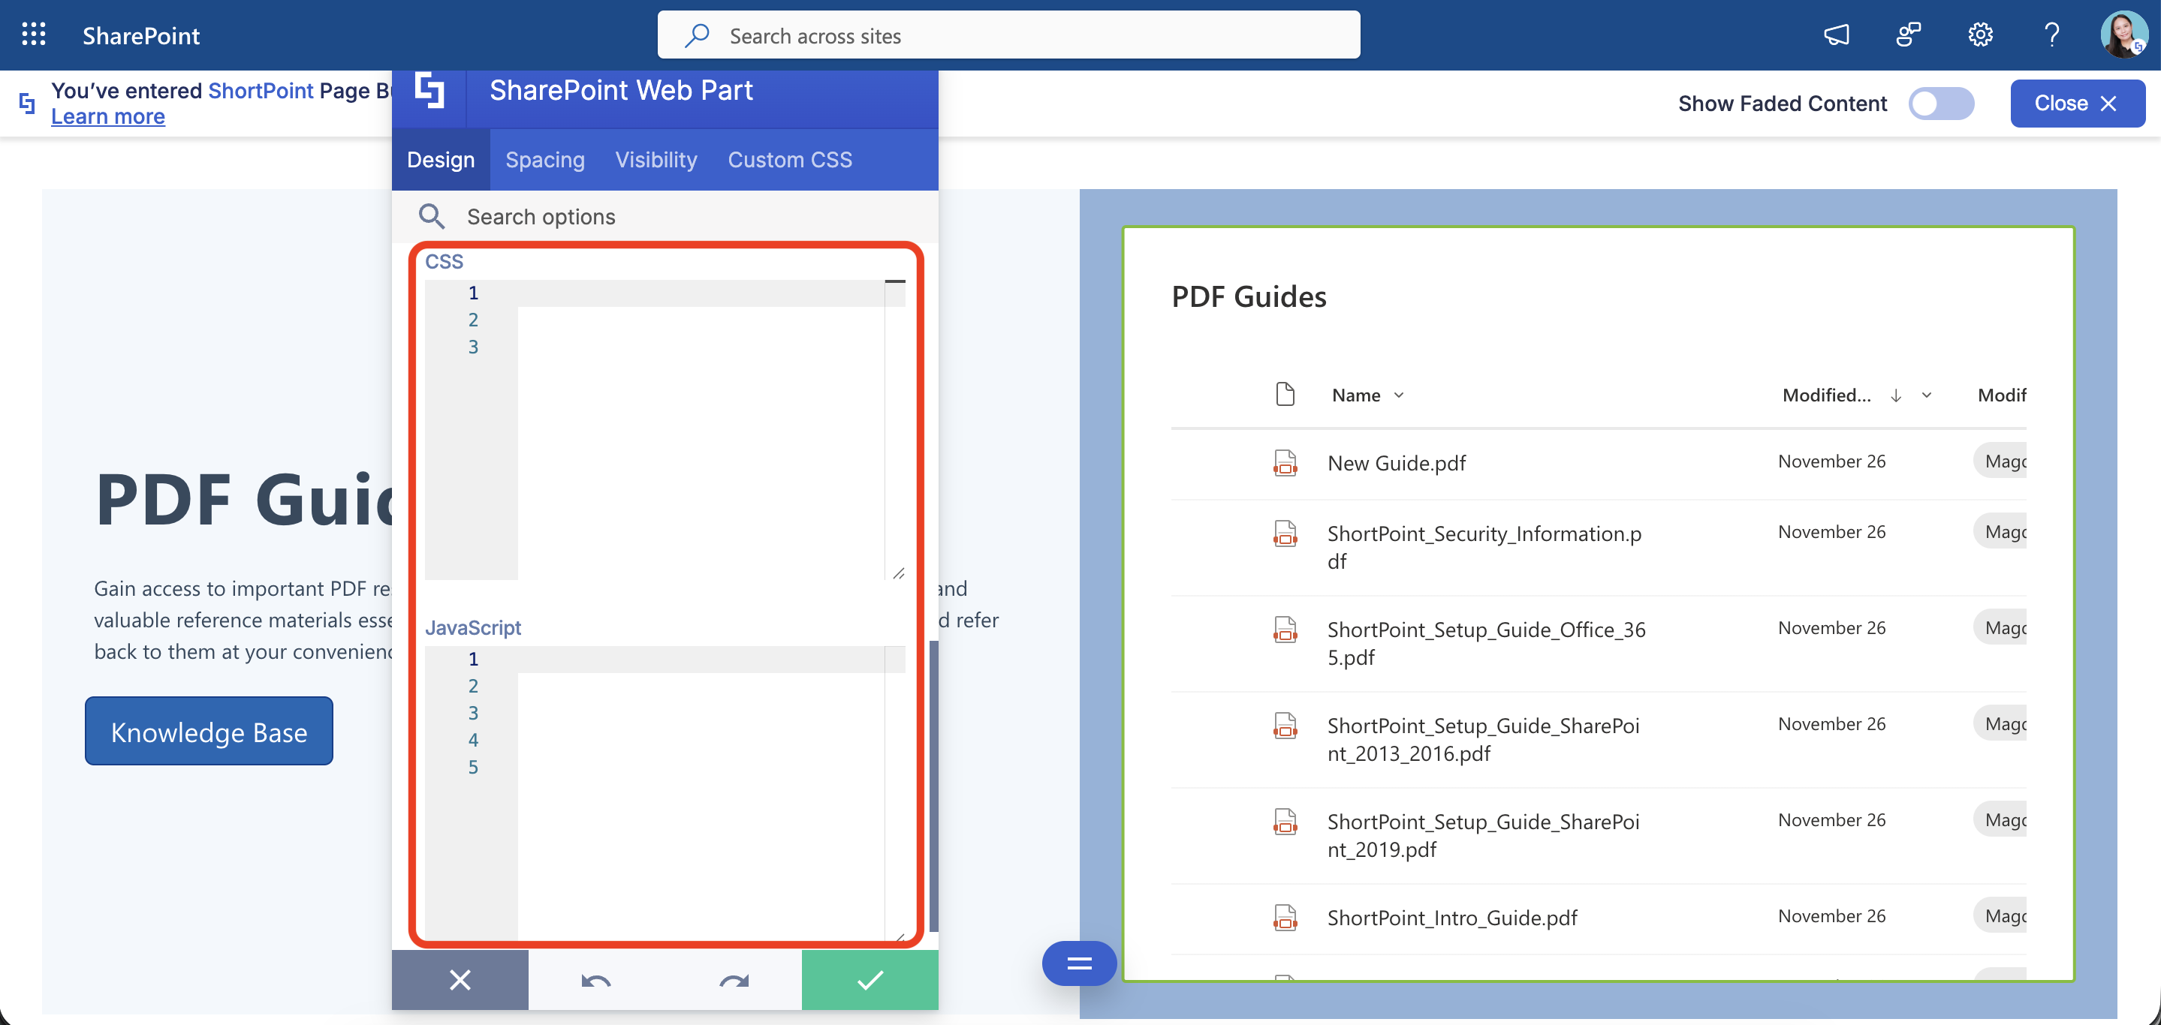Screen dimensions: 2161x1025
Task: Open the SharePoint app launcher grid
Action: (34, 35)
